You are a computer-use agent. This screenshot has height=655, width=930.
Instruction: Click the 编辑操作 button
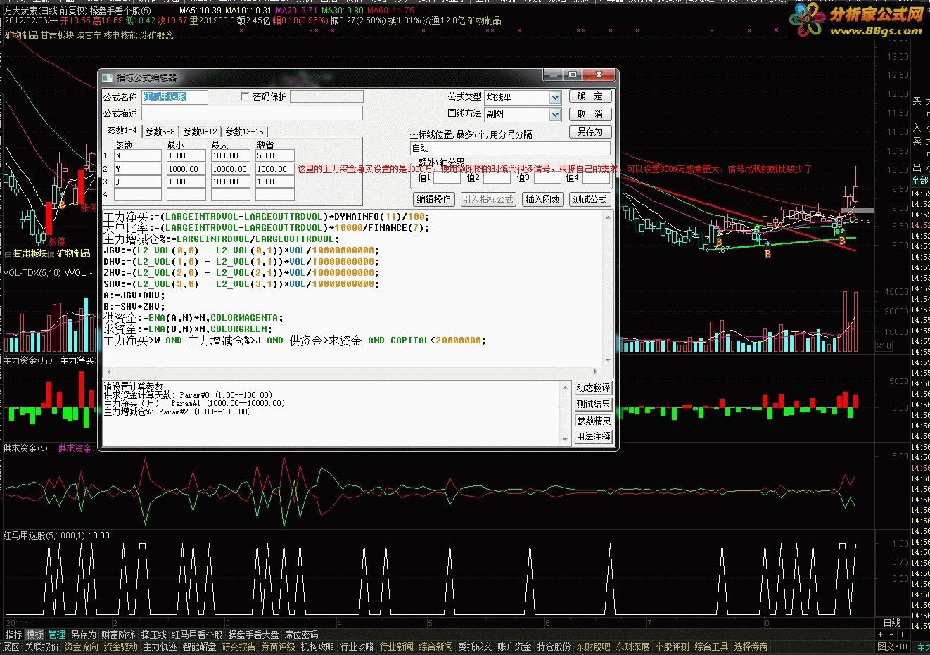[433, 199]
